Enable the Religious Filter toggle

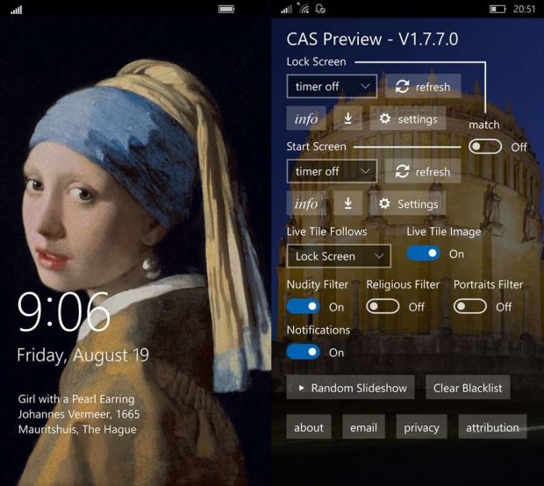pos(383,306)
